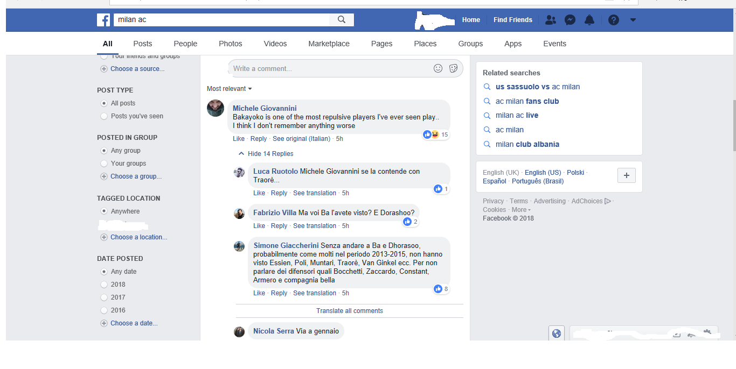Screen dimensions: 736x369
Task: Open the Notifications bell icon
Action: click(589, 20)
